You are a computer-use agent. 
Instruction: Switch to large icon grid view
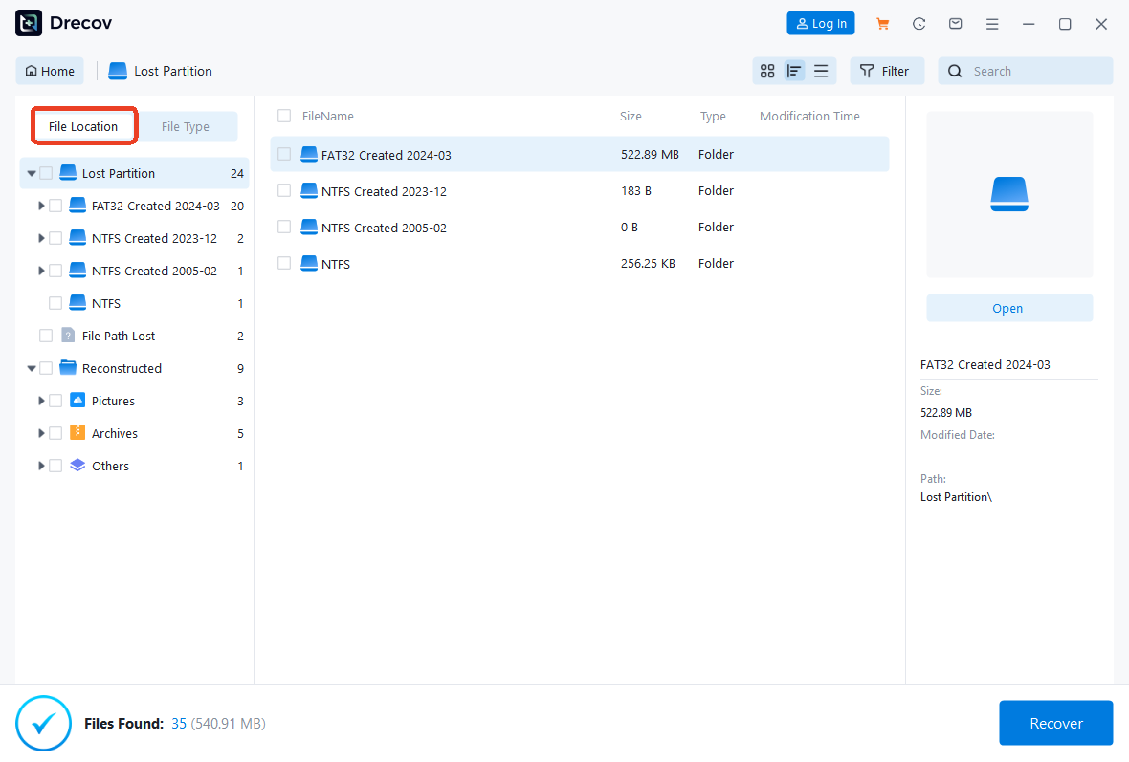767,71
